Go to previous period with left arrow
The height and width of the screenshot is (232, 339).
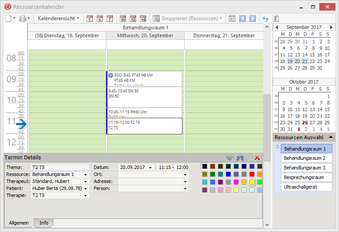click(243, 18)
